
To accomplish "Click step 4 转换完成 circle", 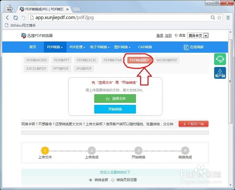I will pyautogui.click(x=185, y=151).
